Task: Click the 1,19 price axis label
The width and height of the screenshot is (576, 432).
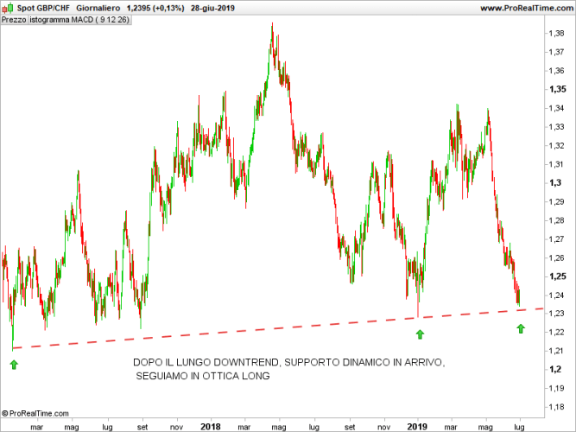Action: tap(556, 388)
